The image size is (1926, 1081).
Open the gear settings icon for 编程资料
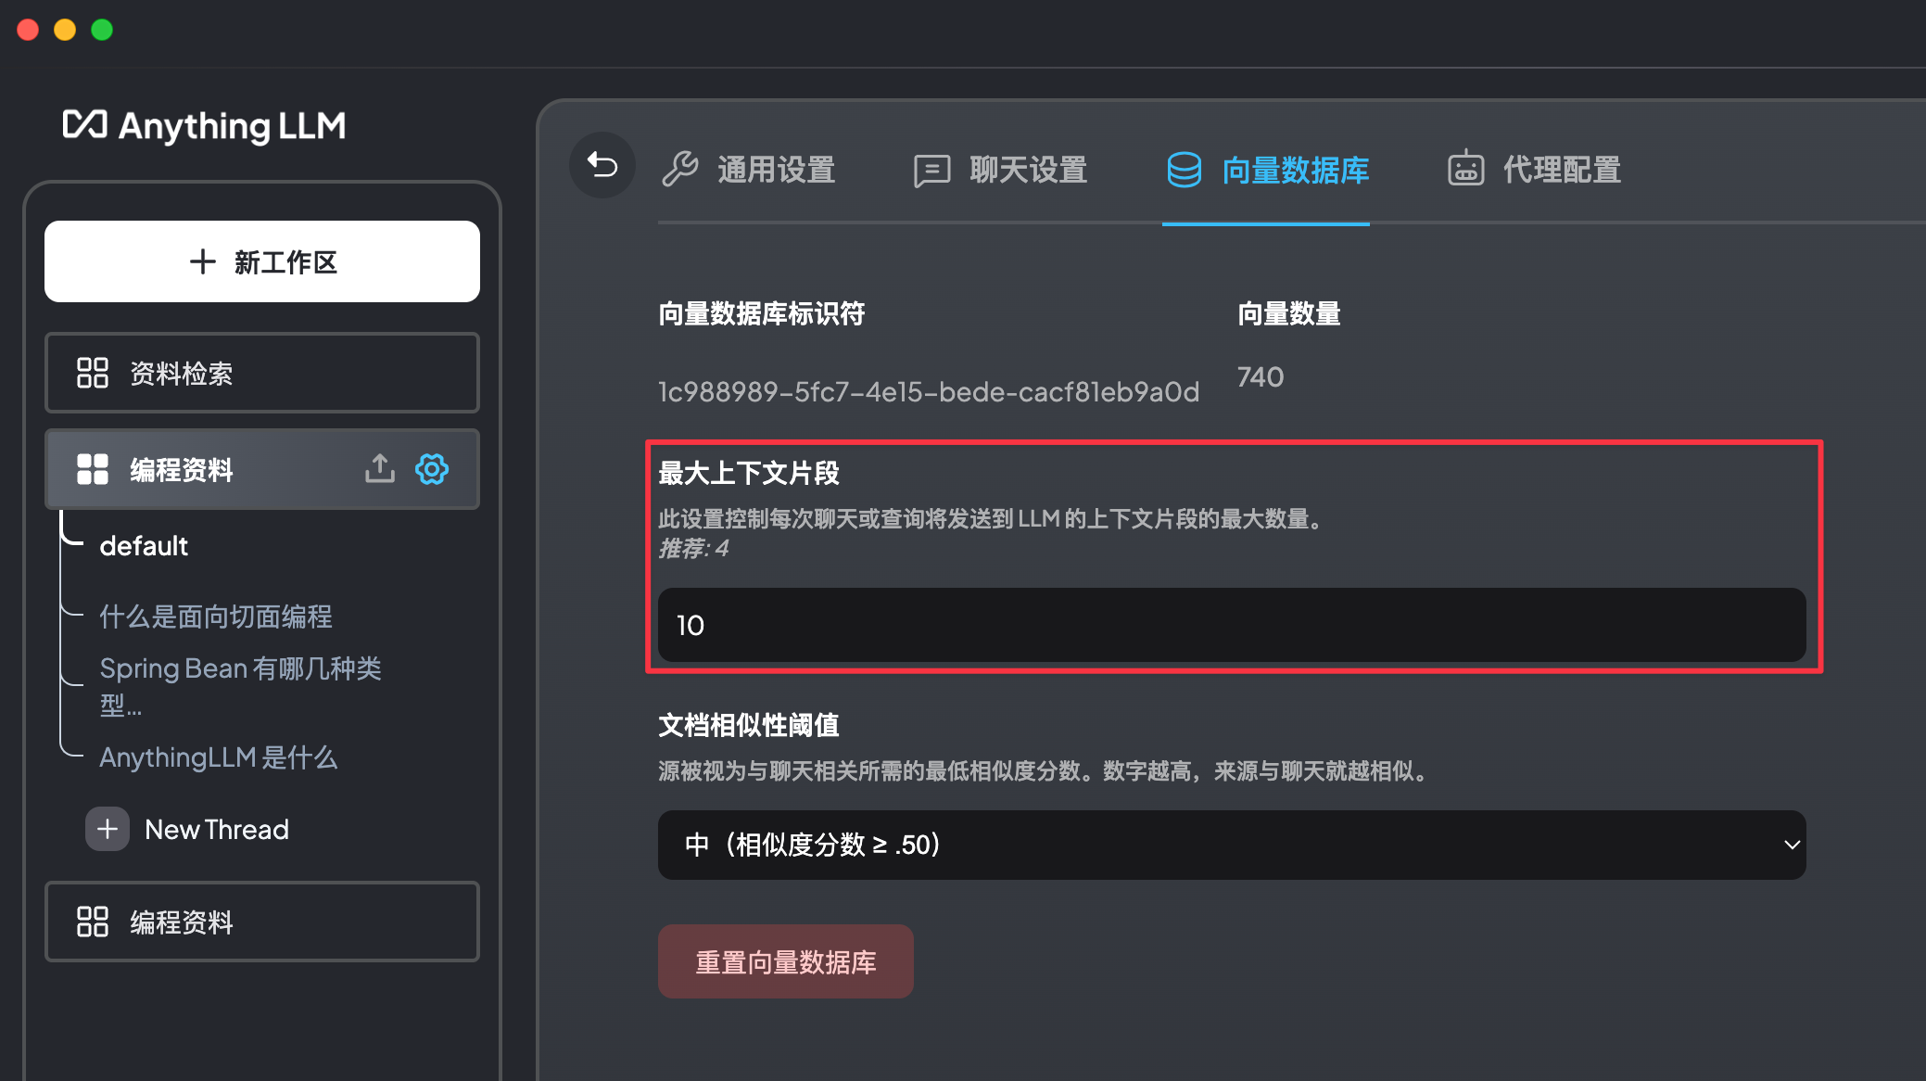coord(432,469)
